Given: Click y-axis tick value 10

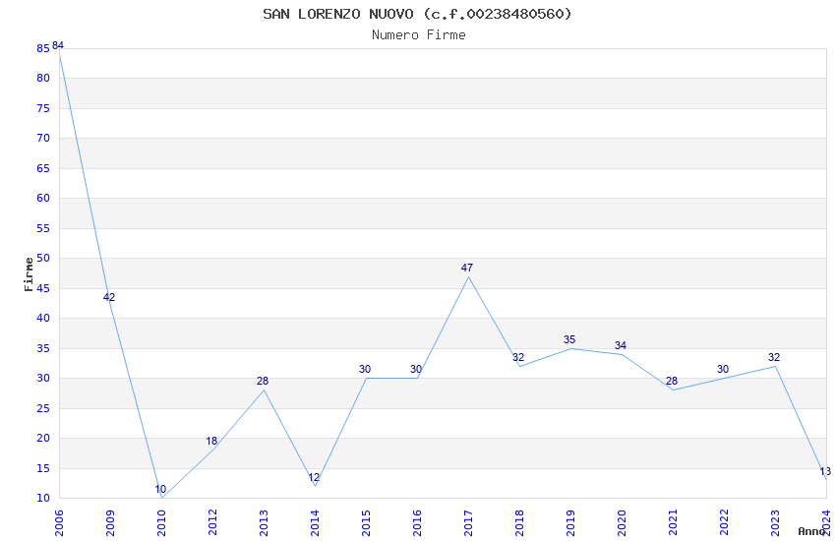Looking at the screenshot, I should pyautogui.click(x=43, y=499).
